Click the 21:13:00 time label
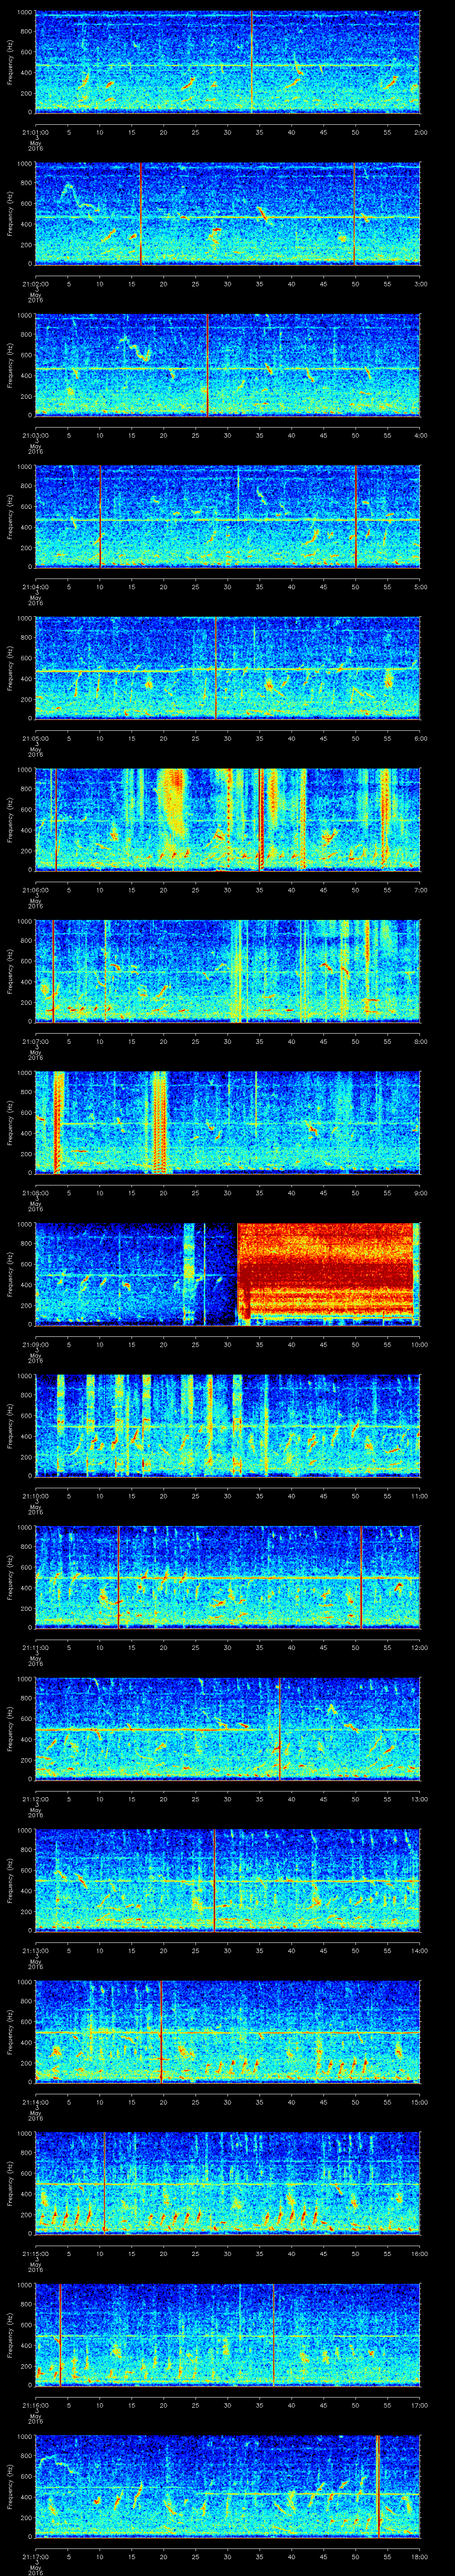Viewport: 455px width, 2576px height. point(35,1949)
